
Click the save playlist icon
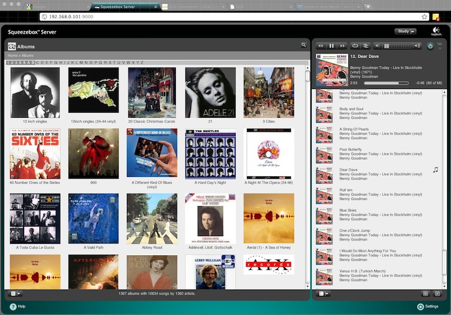tap(426, 294)
